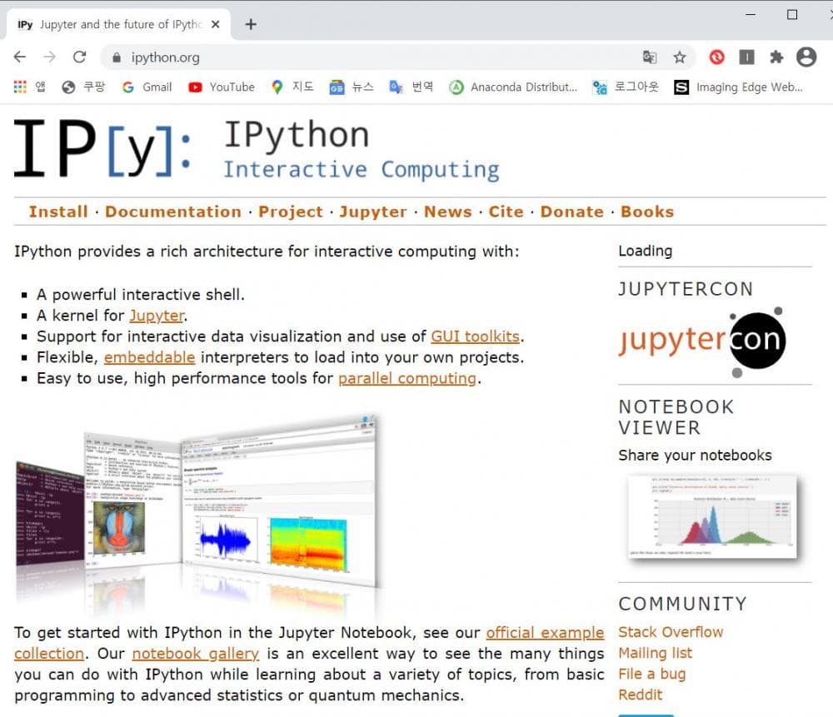Click the notebook viewer histogram thumbnail
The image size is (833, 717).
[711, 516]
